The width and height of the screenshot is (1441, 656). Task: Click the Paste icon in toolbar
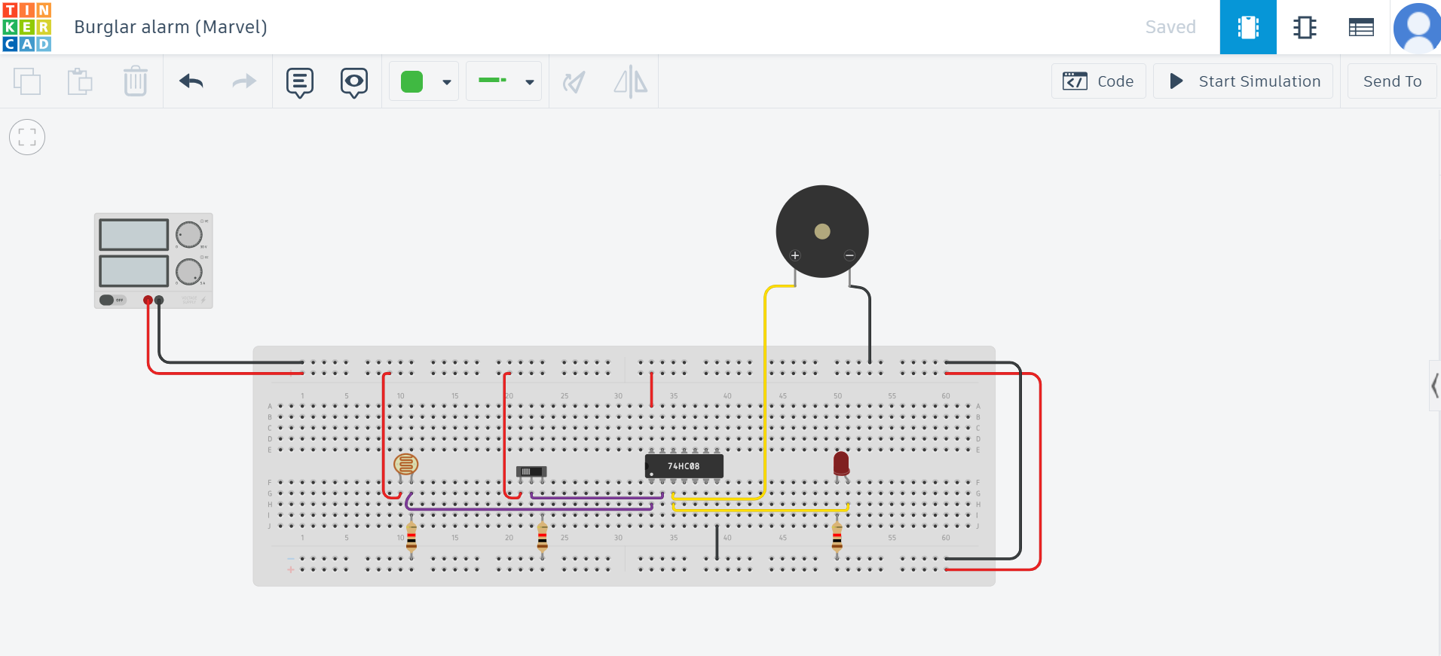(x=80, y=81)
